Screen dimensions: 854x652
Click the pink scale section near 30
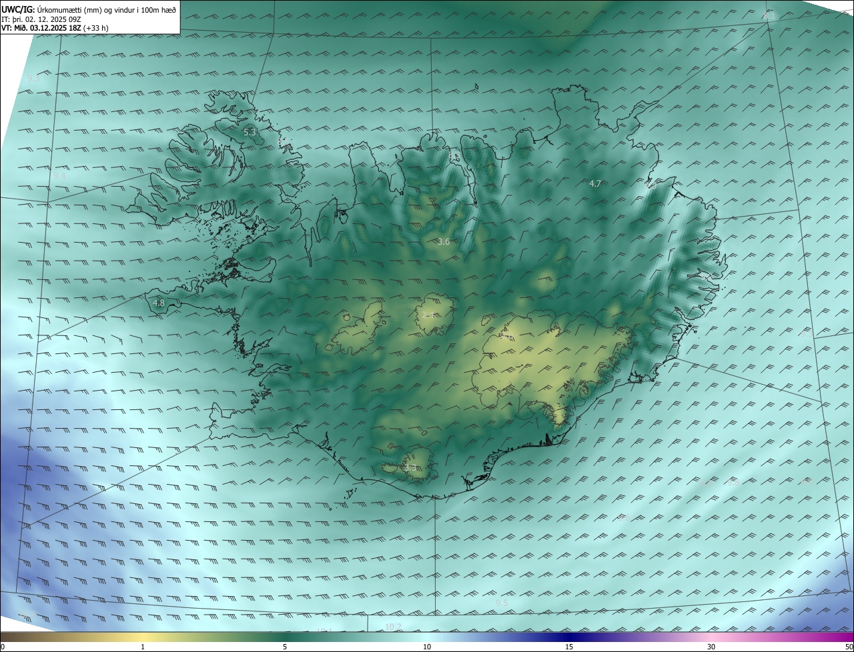[711, 637]
